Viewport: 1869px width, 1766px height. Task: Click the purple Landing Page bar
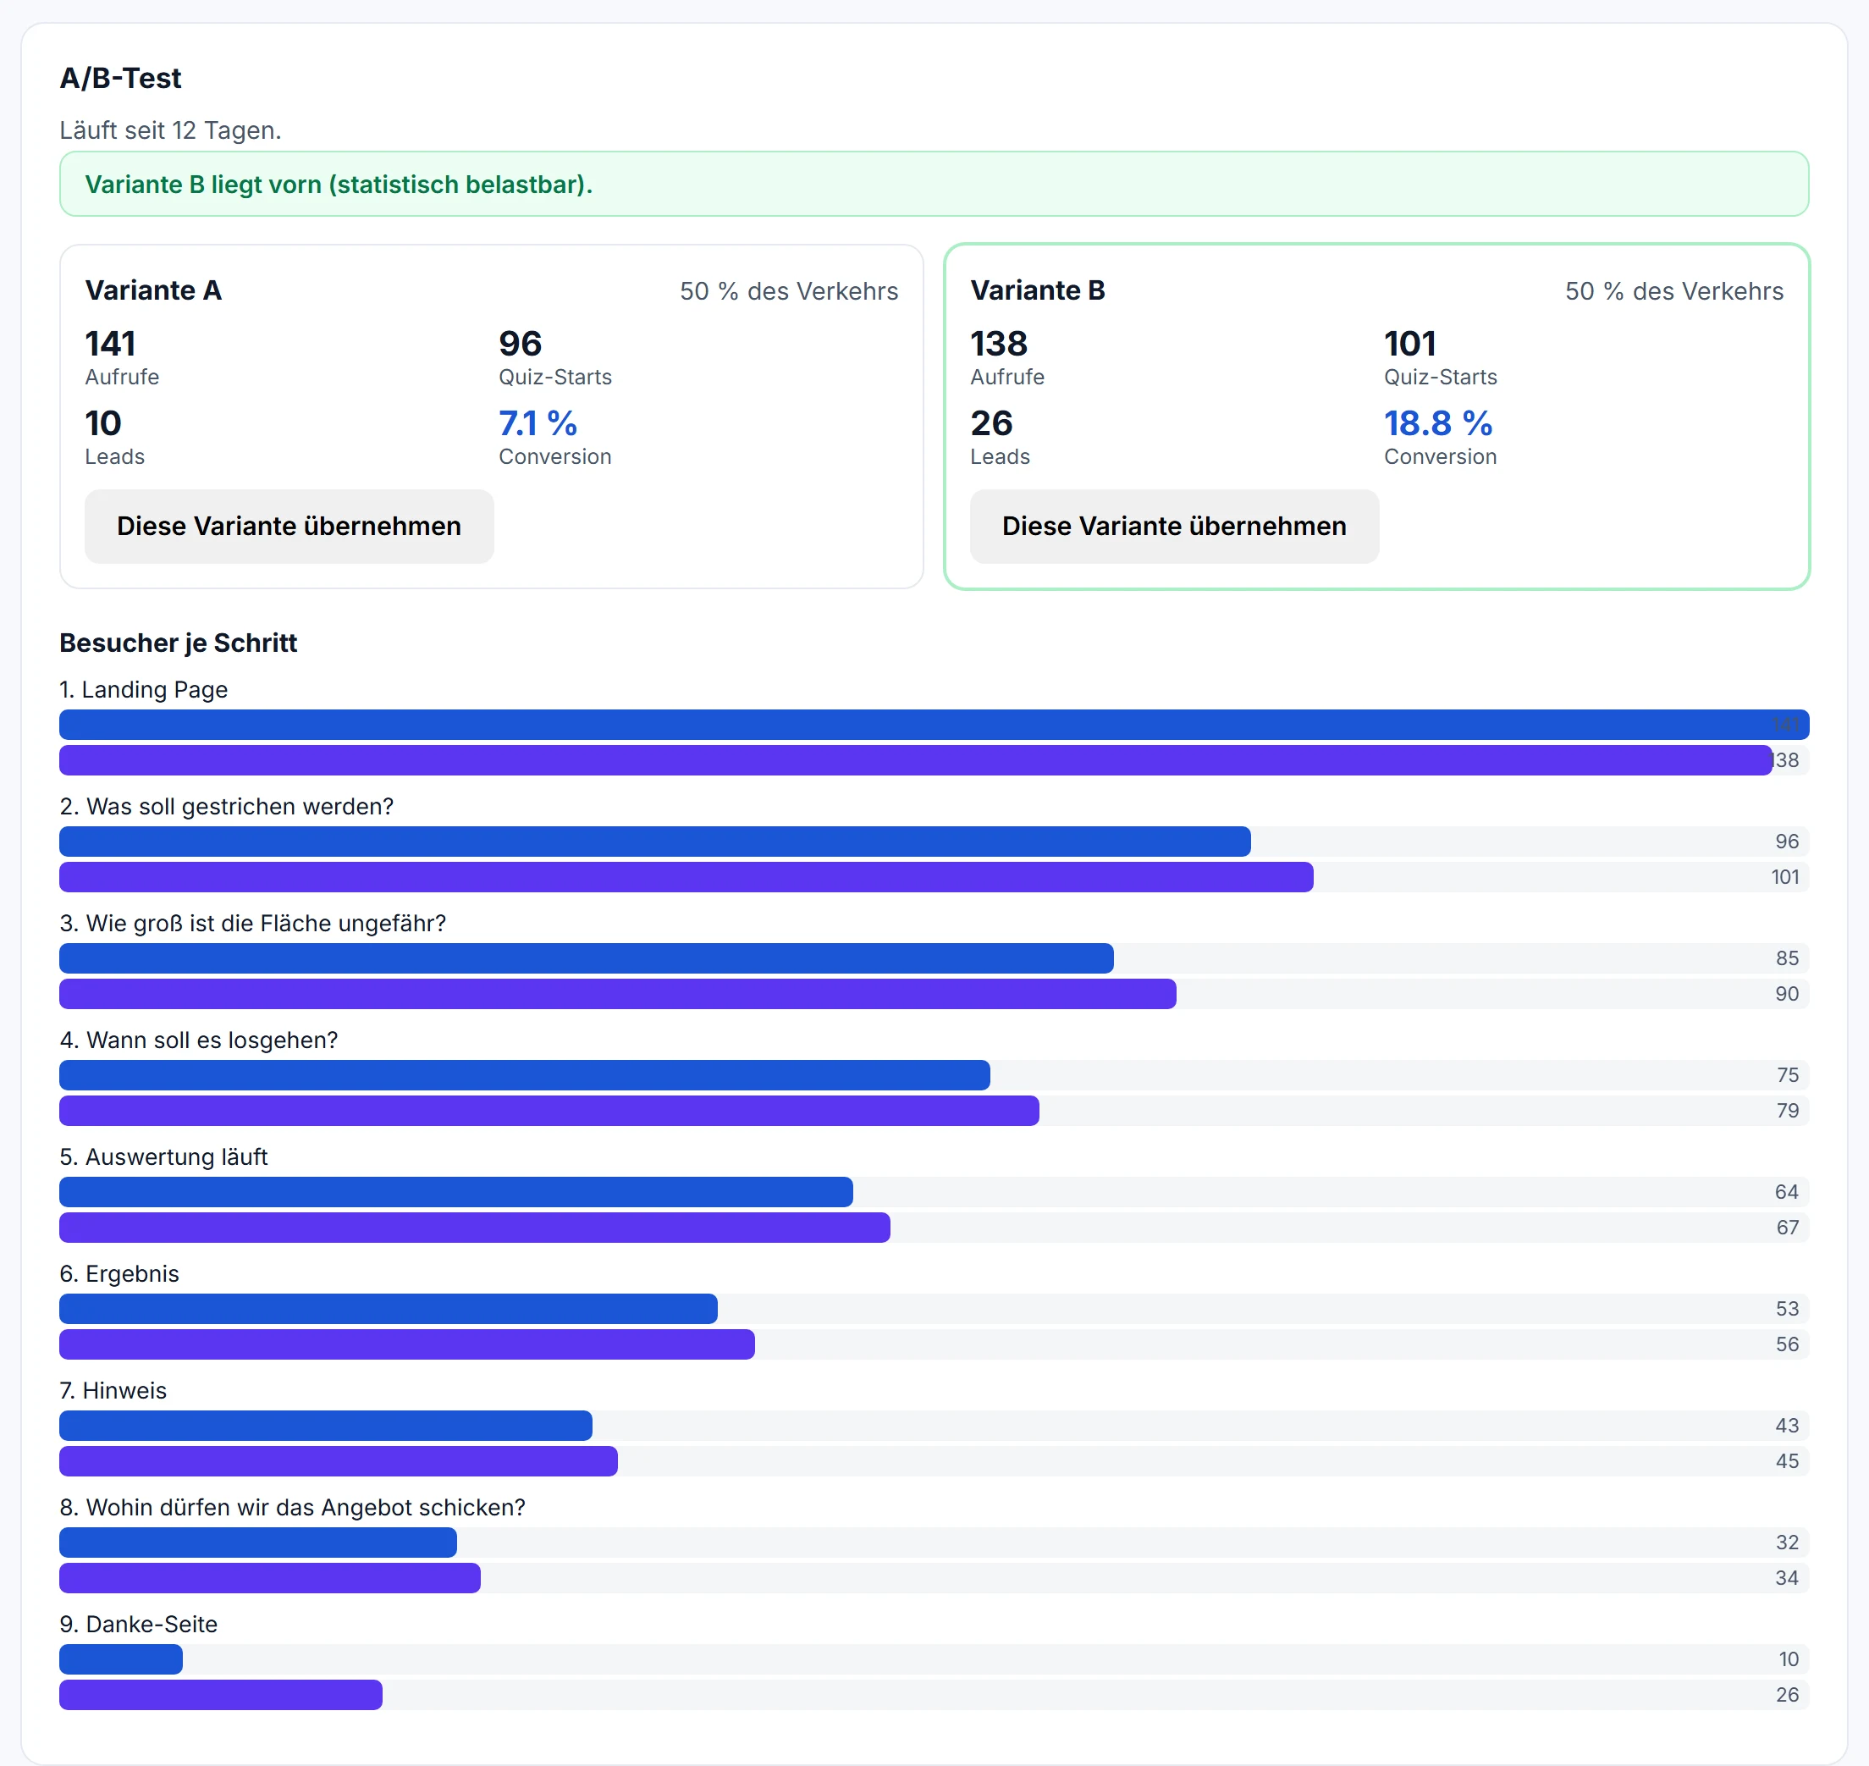(916, 760)
